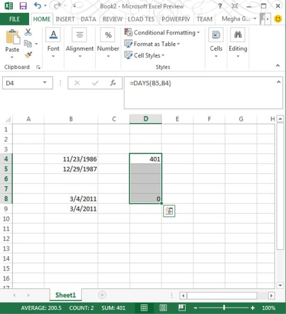Click cell containing 11/23/1986
The width and height of the screenshot is (286, 314).
point(71,159)
